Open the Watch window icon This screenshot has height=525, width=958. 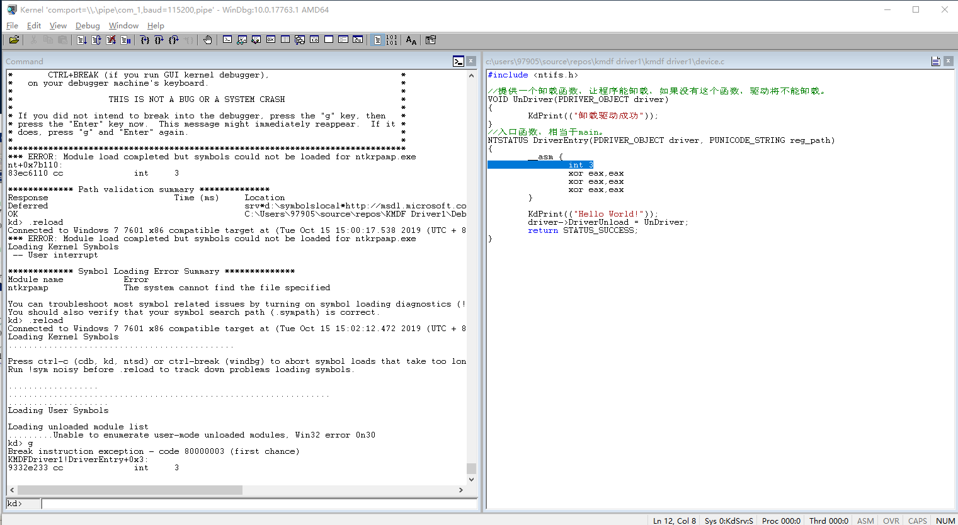(x=242, y=40)
